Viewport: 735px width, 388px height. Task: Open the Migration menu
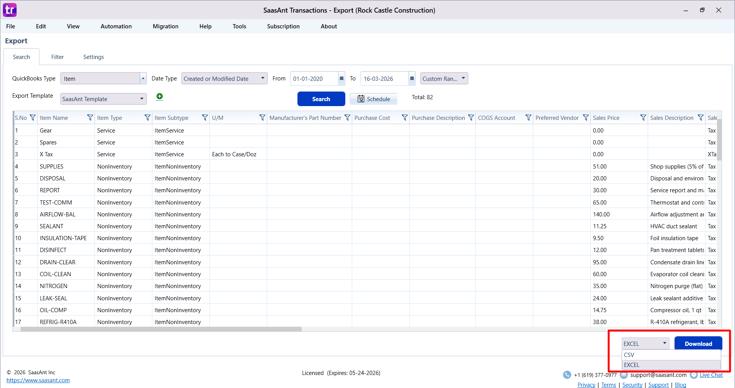(165, 26)
